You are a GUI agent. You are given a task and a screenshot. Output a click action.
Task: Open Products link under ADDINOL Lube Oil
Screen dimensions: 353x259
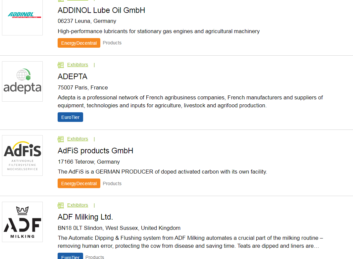(112, 43)
